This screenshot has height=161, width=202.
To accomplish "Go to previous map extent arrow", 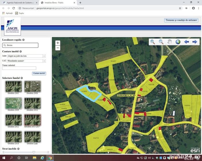I will [187, 42].
